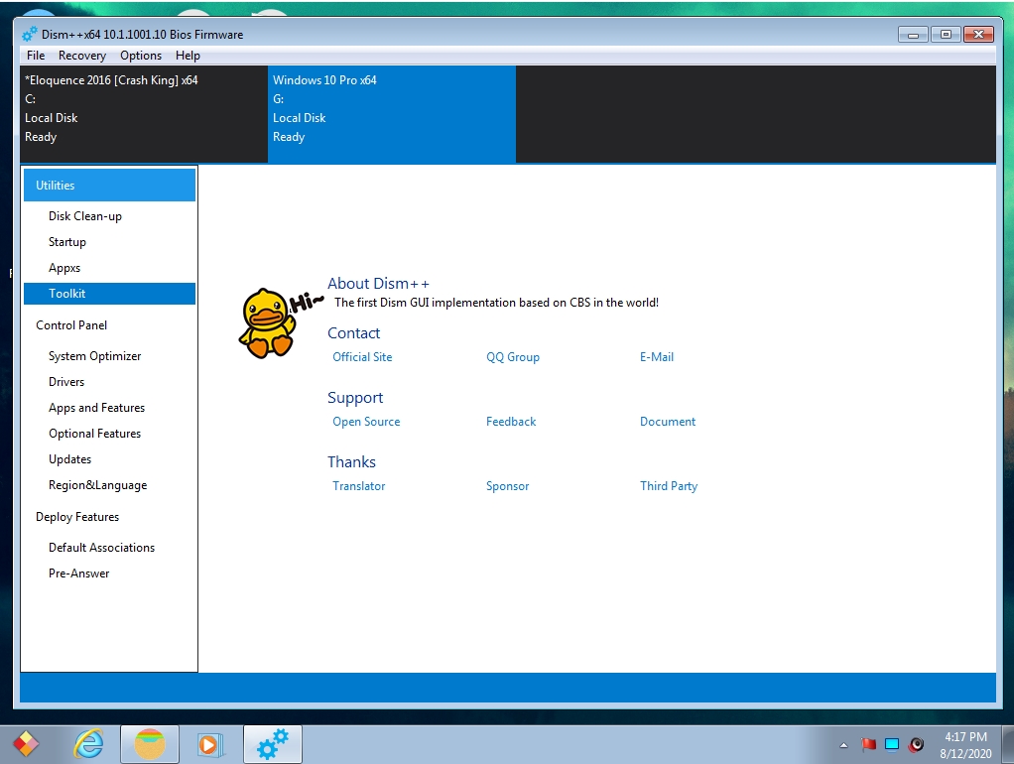The width and height of the screenshot is (1014, 764).
Task: Open System Optimizer
Action: [x=94, y=356]
